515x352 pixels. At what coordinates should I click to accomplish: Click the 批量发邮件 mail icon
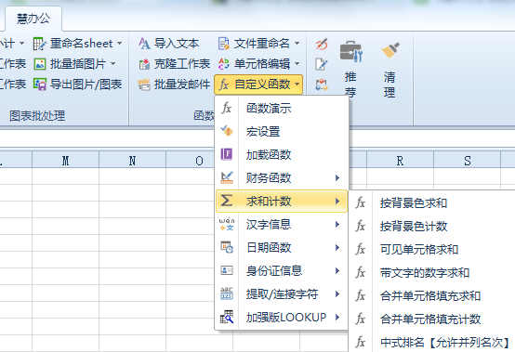[144, 85]
